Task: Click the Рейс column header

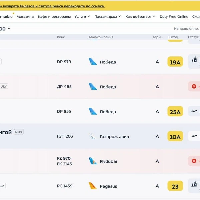Action: (61, 37)
